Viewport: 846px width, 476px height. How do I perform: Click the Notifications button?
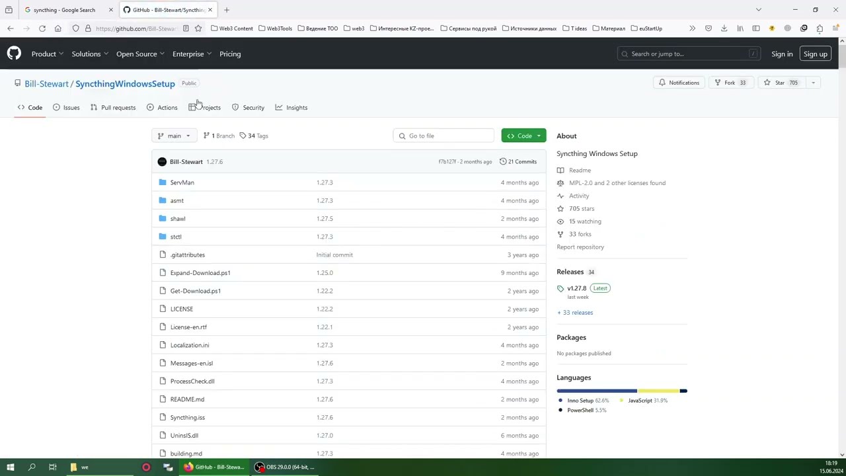[679, 83]
